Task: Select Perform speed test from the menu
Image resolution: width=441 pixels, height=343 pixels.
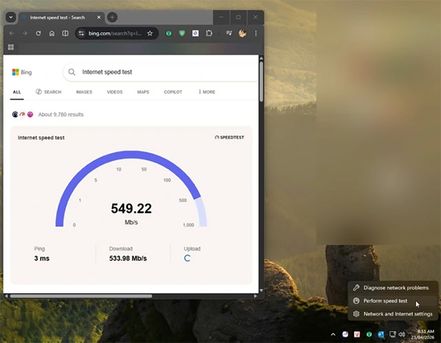Action: click(x=385, y=301)
